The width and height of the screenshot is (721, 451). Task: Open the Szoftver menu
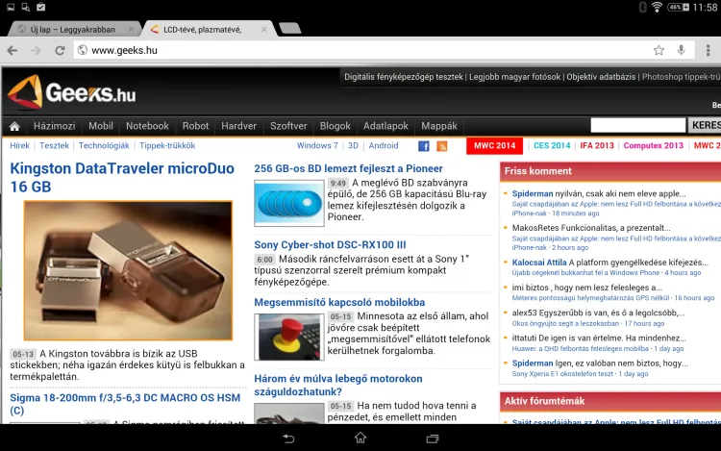[288, 126]
